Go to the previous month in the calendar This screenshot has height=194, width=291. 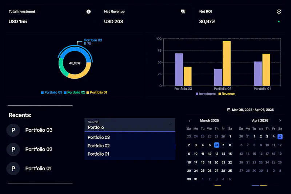190,121
